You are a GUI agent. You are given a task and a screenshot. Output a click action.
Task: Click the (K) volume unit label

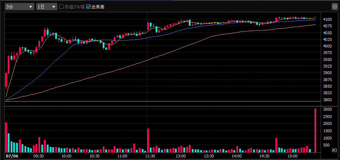334,150
